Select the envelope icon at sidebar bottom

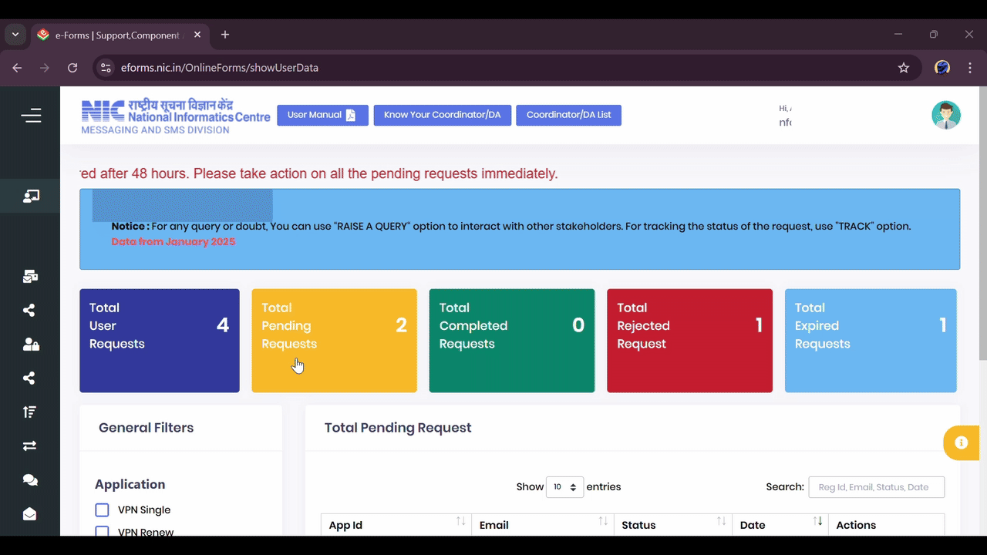(x=29, y=513)
